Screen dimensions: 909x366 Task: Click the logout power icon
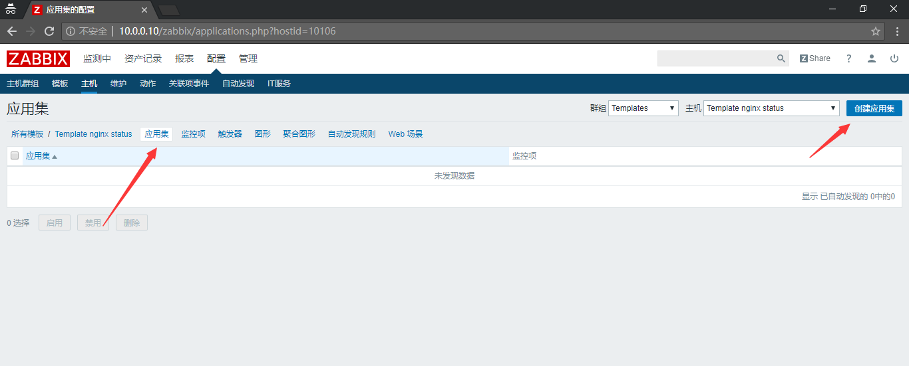click(894, 58)
